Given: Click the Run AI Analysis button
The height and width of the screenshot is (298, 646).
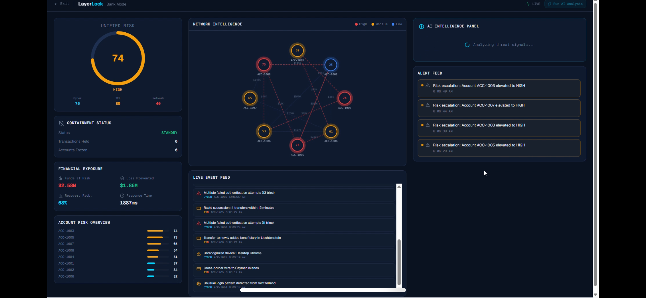Looking at the screenshot, I should [x=565, y=4].
